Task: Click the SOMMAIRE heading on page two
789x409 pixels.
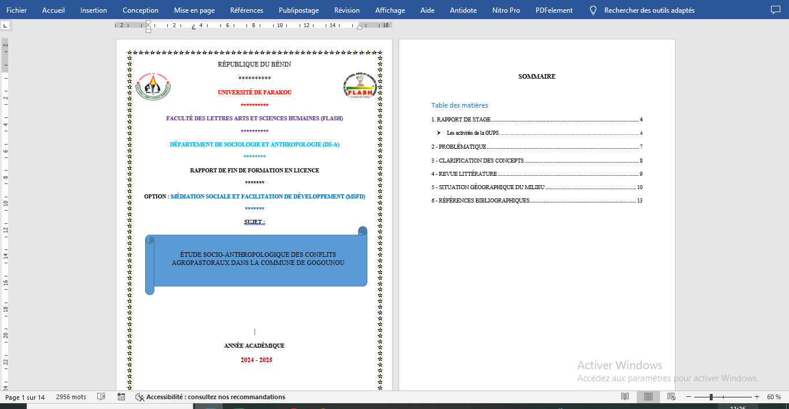Action: (x=537, y=76)
